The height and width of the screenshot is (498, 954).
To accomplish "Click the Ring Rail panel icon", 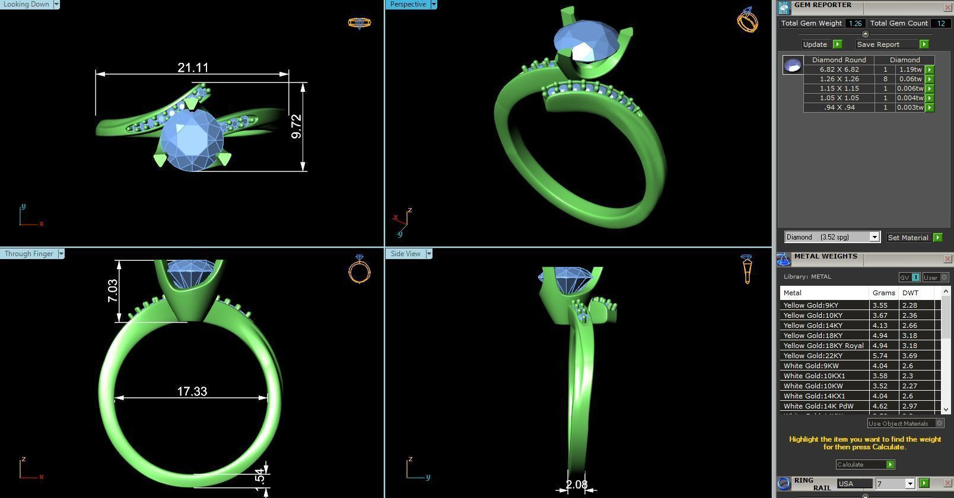I will pos(784,483).
